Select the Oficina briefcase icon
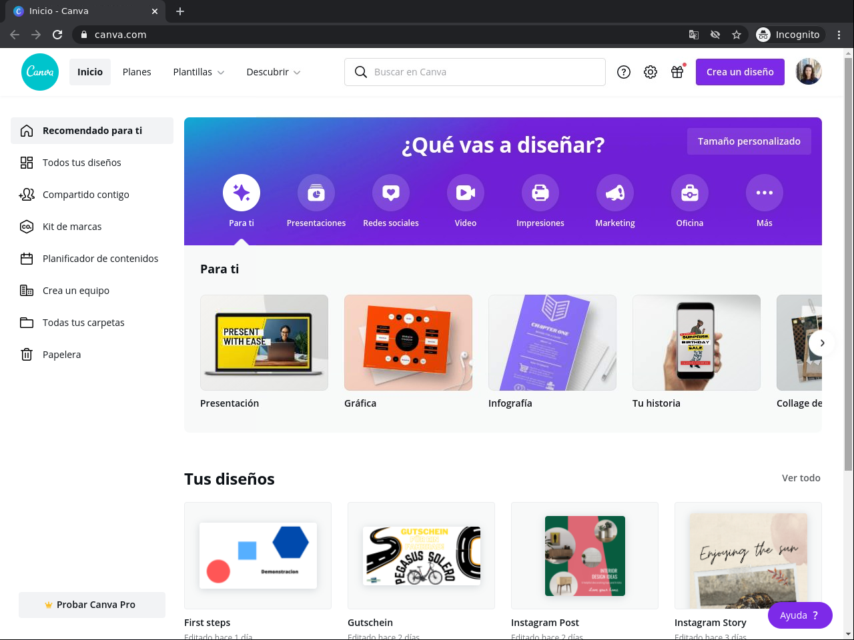 pyautogui.click(x=690, y=193)
